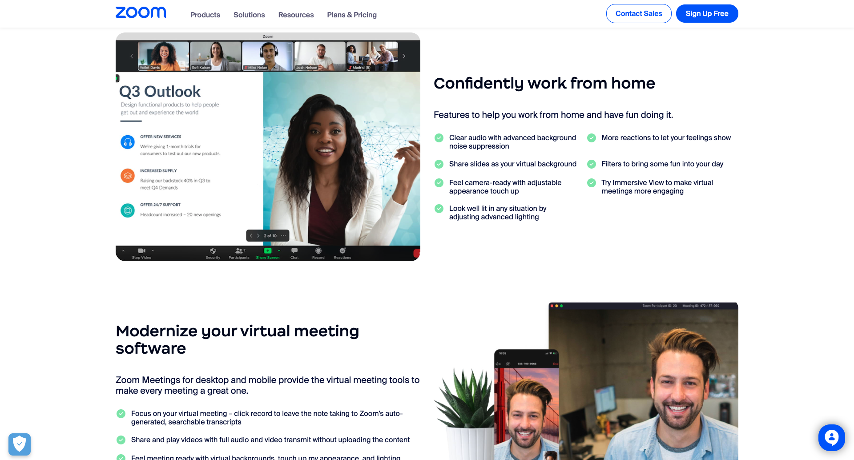Click checkmark beside Clear audio feature
The width and height of the screenshot is (854, 460).
439,138
